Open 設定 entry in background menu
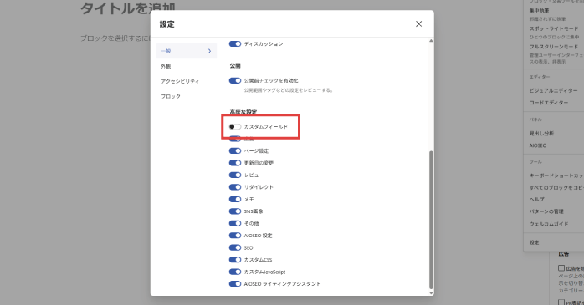Screen dimensions: 584x305 point(534,242)
